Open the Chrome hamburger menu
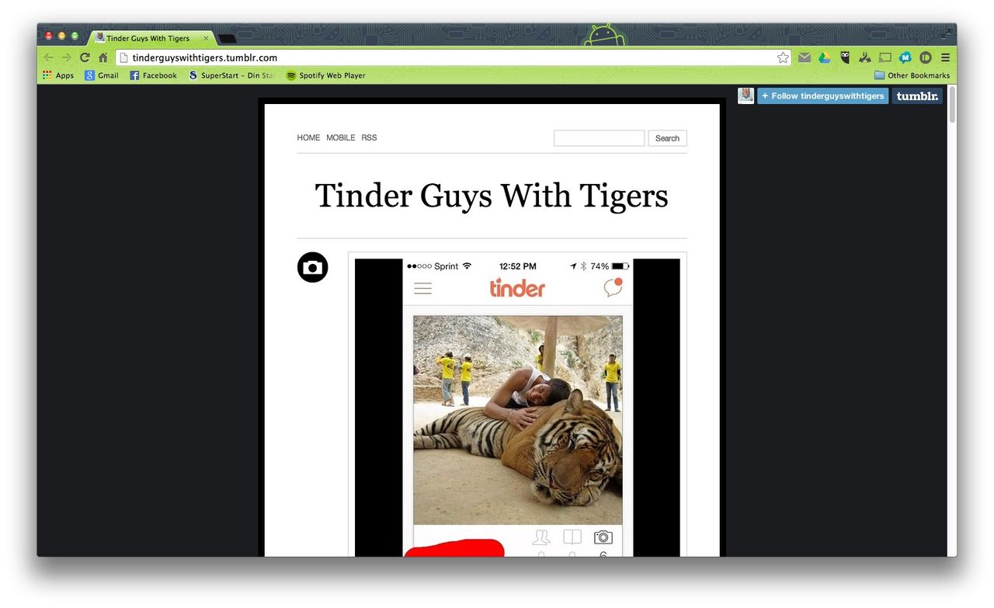The height and width of the screenshot is (608, 994). pos(945,57)
